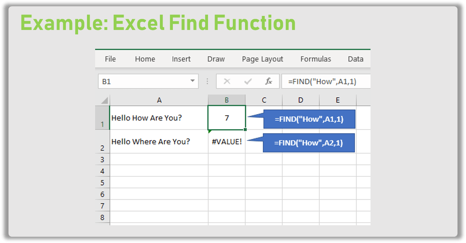
Task: Open the Name Box dropdown arrow
Action: pos(193,81)
